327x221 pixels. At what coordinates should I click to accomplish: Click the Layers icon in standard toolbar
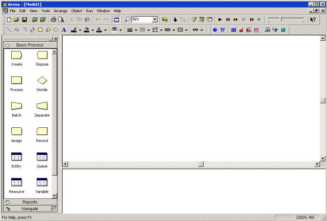[x=165, y=19]
